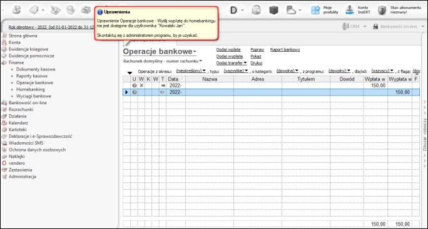The width and height of the screenshot is (428, 229).
Task: Sort by the Data column header
Action: [175, 79]
